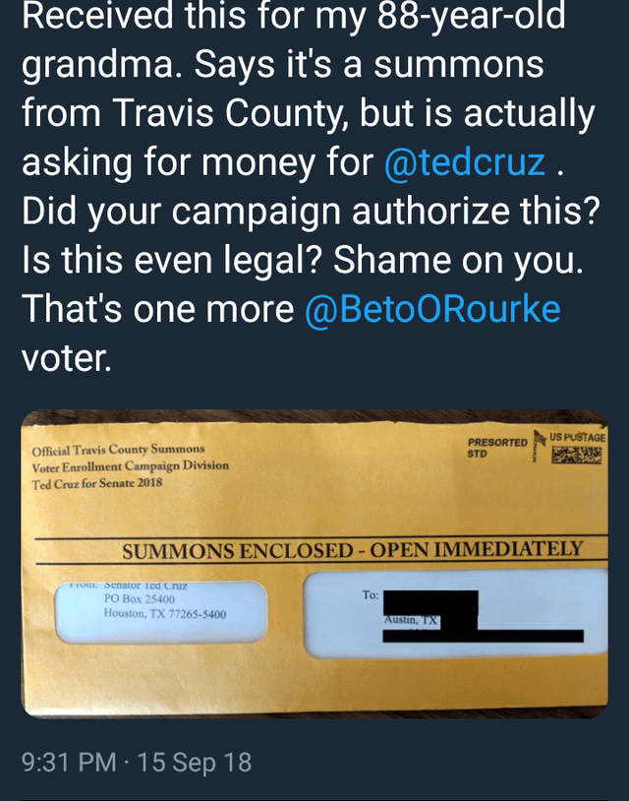Click the PRESORTED STD label
This screenshot has height=801, width=629.
[x=497, y=448]
